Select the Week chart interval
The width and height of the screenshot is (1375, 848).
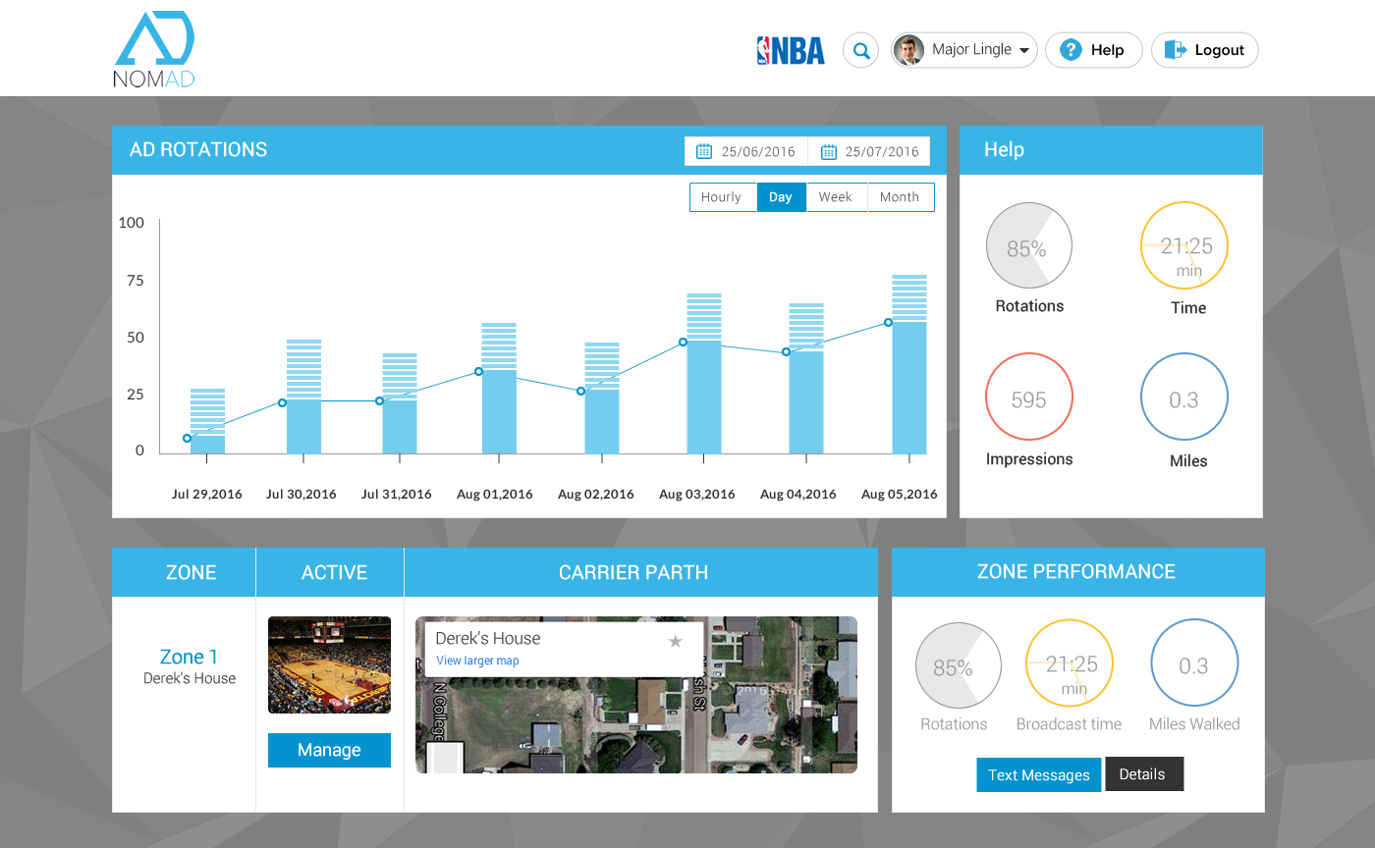[x=836, y=197]
